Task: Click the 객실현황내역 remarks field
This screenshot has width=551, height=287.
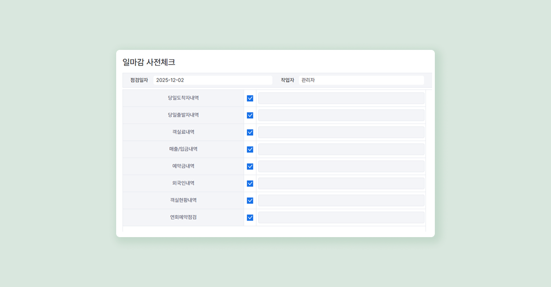Action: (341, 200)
